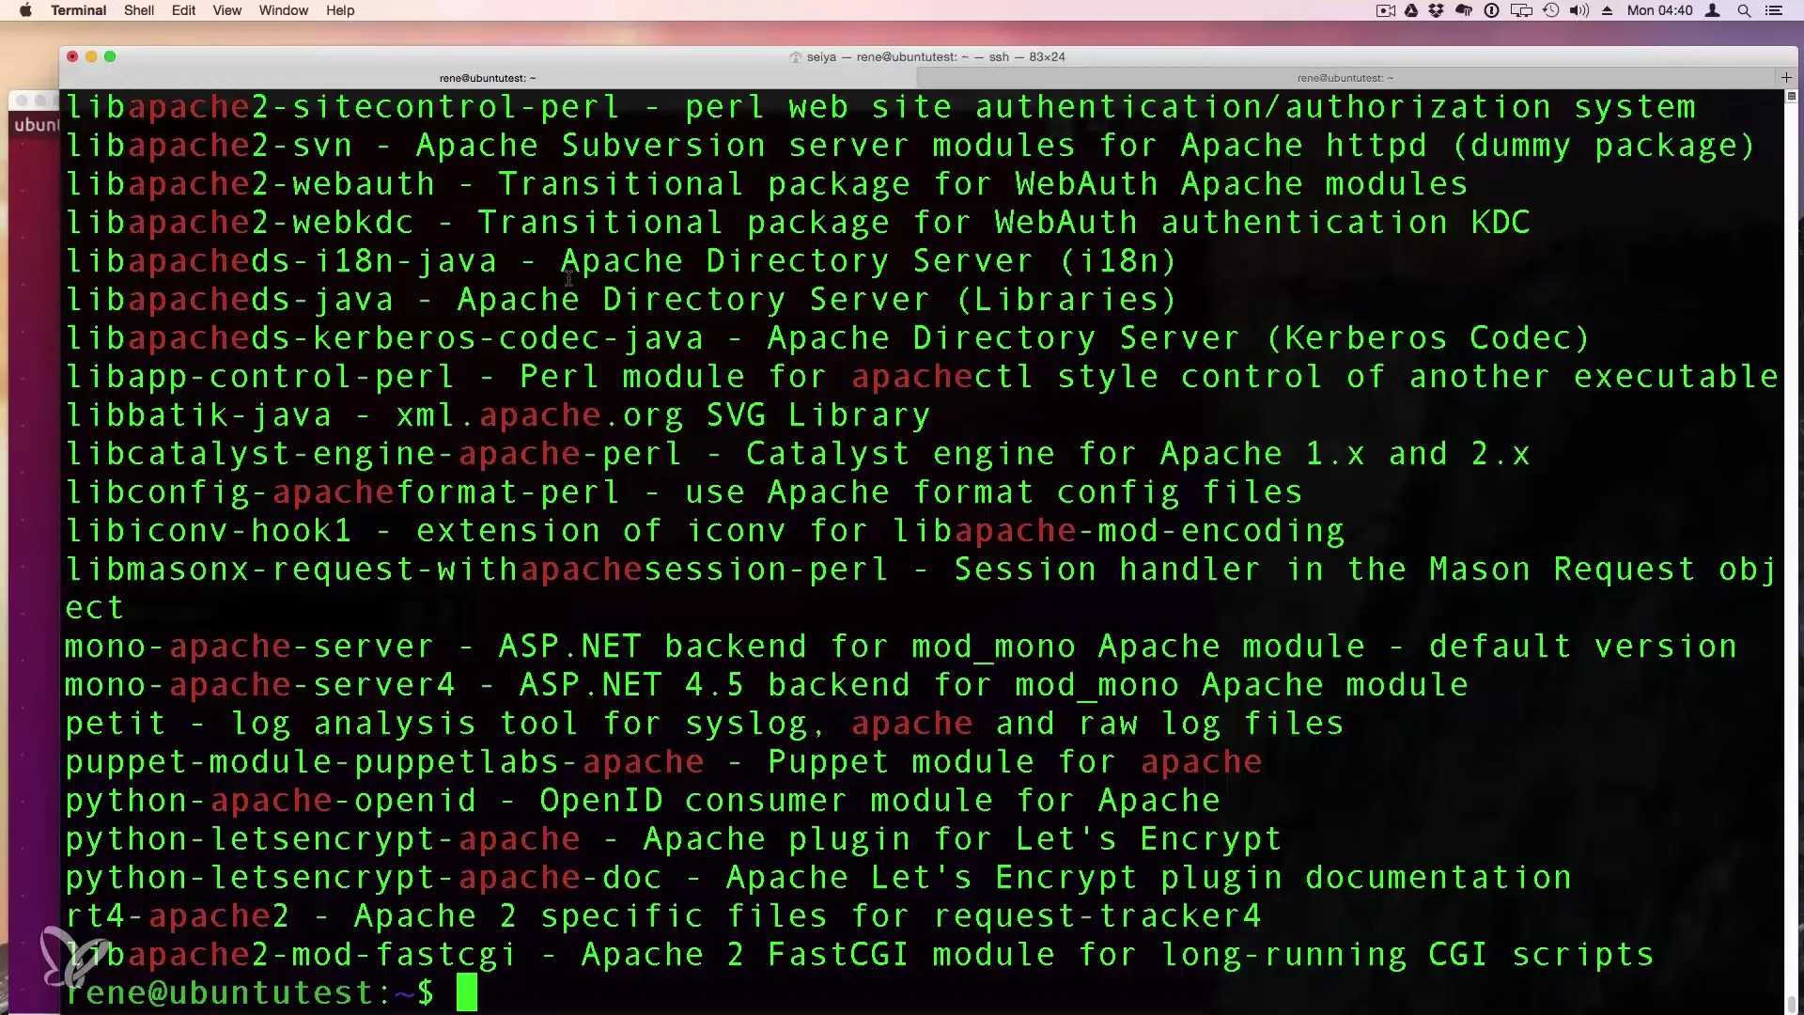Open the Edit menu
The height and width of the screenshot is (1015, 1804).
(183, 10)
